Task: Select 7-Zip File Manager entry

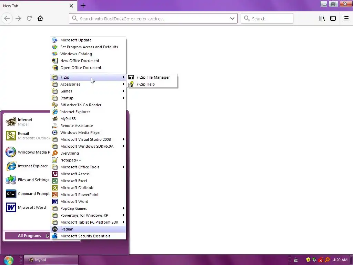Action: click(x=152, y=77)
